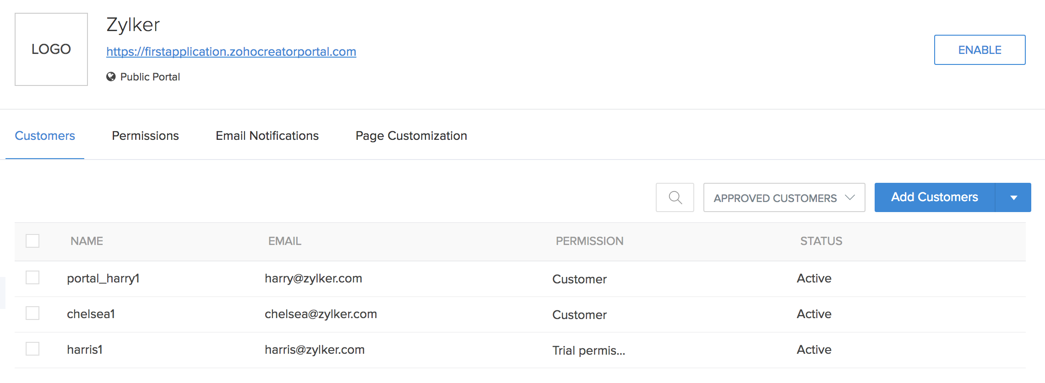This screenshot has height=383, width=1045.
Task: Open the zohocreatorportal.com portal link
Action: pyautogui.click(x=231, y=52)
